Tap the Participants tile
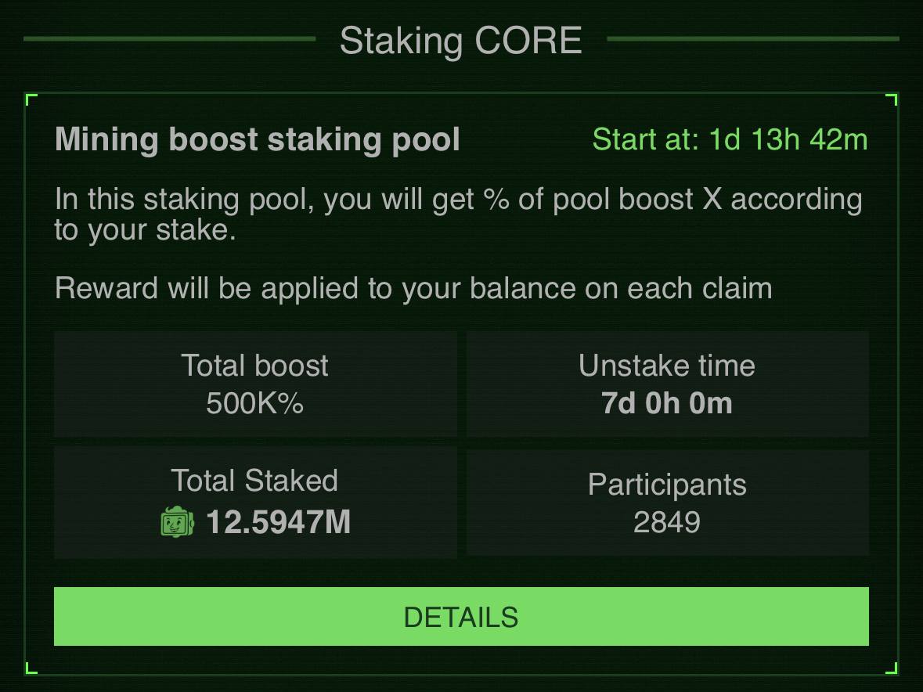This screenshot has width=923, height=692. (x=668, y=502)
